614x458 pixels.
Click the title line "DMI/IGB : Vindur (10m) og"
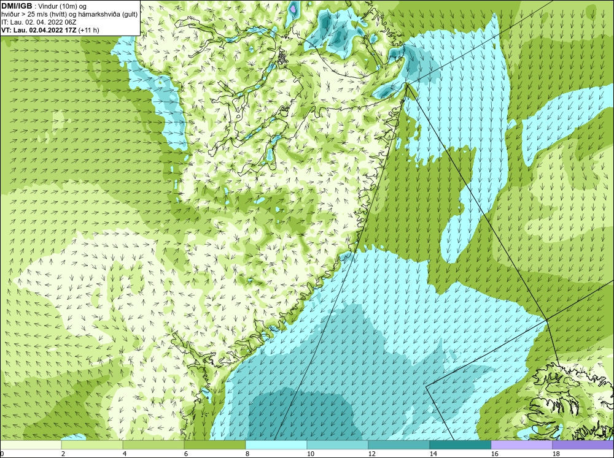pyautogui.click(x=44, y=6)
